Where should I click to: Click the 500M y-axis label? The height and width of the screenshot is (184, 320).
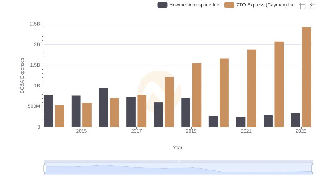tap(34, 106)
